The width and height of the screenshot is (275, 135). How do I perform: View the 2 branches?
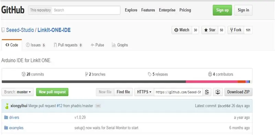(95, 74)
